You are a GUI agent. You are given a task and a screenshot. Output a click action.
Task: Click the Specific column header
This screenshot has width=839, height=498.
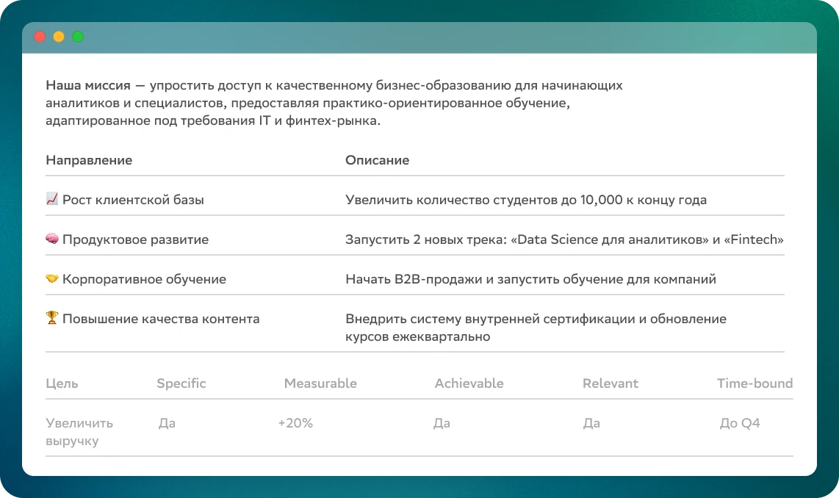pos(181,383)
